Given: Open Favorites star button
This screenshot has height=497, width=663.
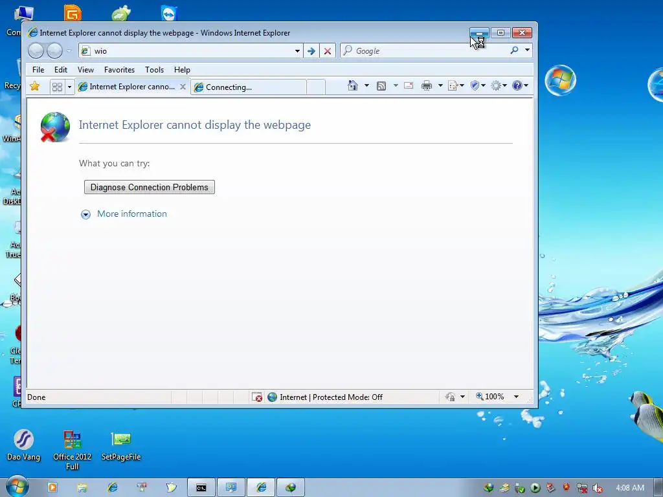Looking at the screenshot, I should pos(35,86).
